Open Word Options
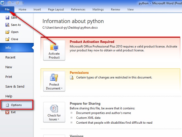182x137 pixels. tap(16, 105)
